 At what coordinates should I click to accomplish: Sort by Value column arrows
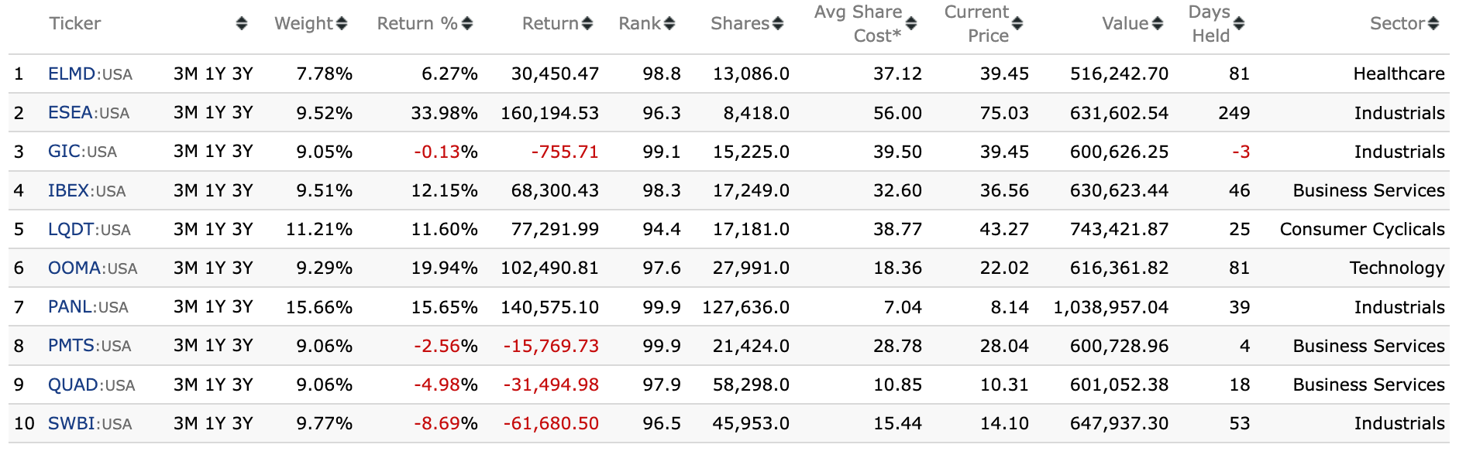point(1158,24)
